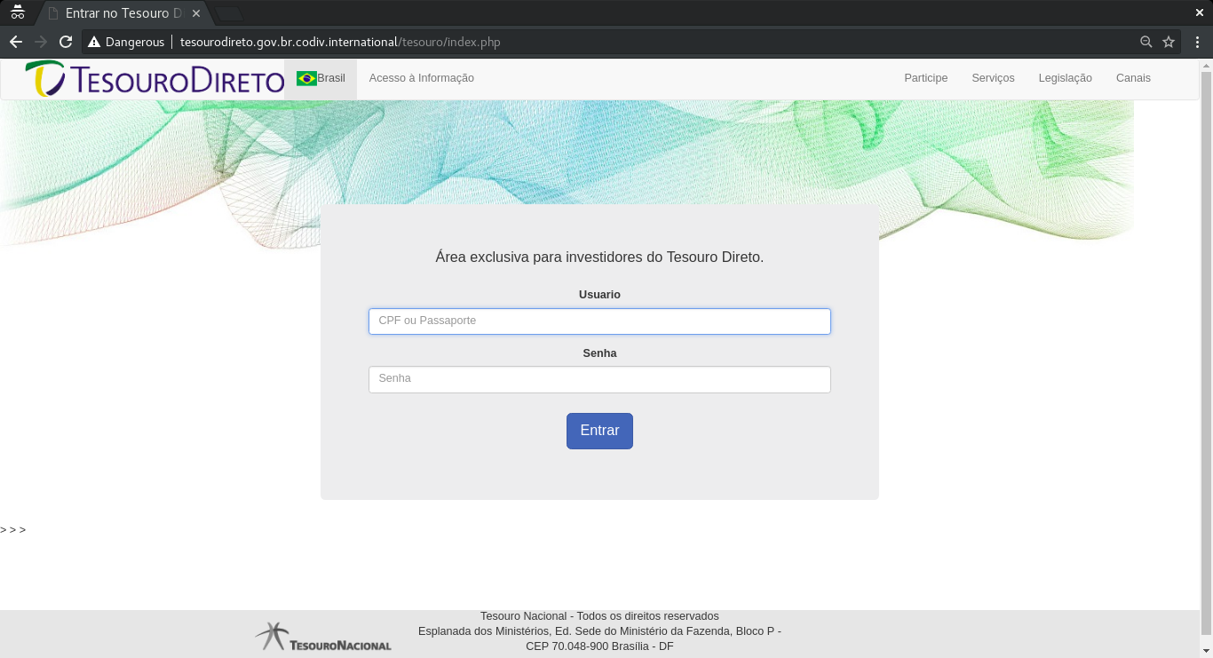Click 'CEP 70.048-900 Brasília - DF' text
The image size is (1213, 658).
[599, 646]
